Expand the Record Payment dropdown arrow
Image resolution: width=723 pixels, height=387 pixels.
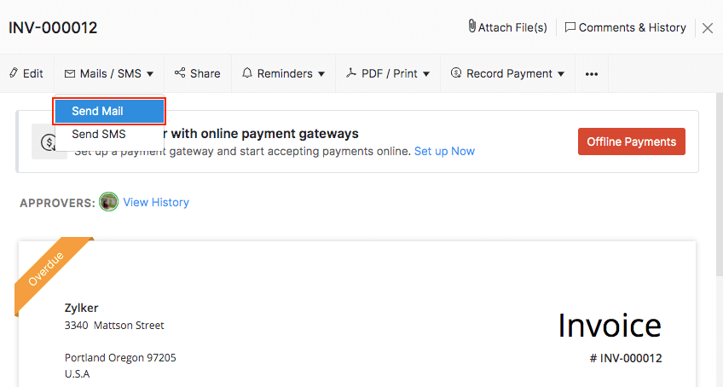[561, 74]
